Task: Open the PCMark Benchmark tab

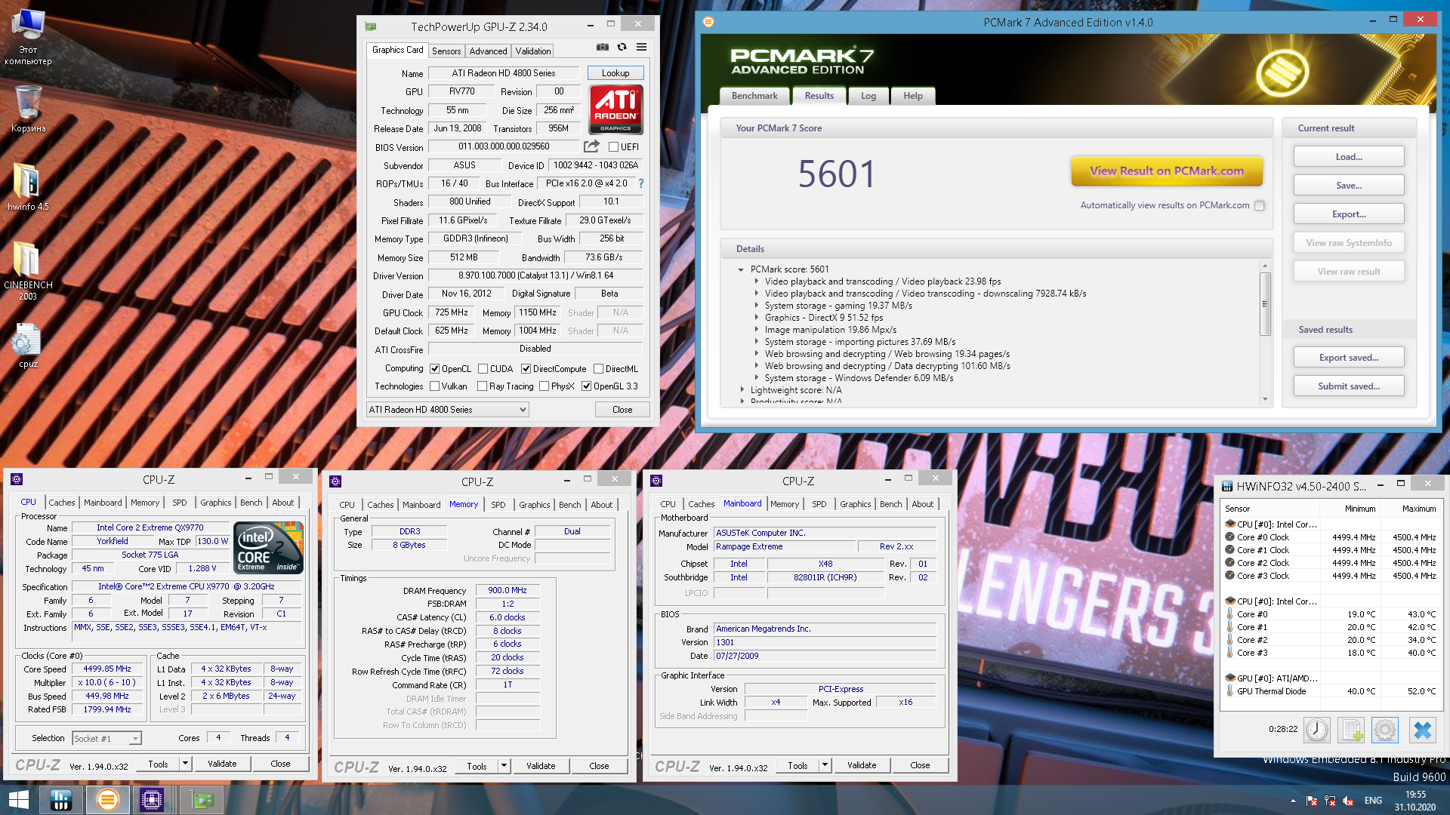Action: [754, 96]
